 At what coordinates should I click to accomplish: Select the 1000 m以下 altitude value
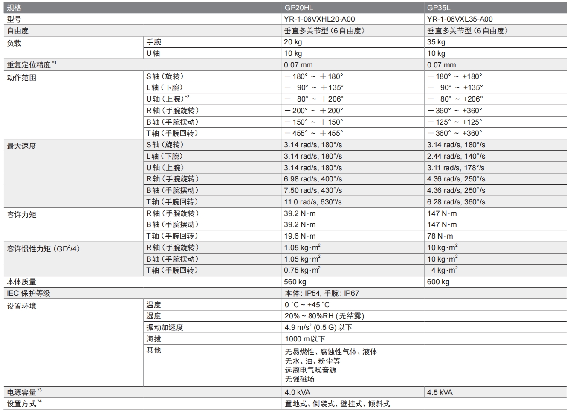click(x=305, y=339)
